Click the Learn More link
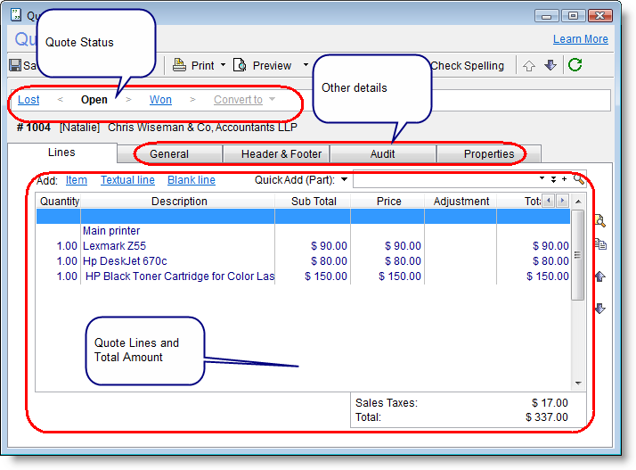Image resolution: width=636 pixels, height=470 pixels. point(580,39)
